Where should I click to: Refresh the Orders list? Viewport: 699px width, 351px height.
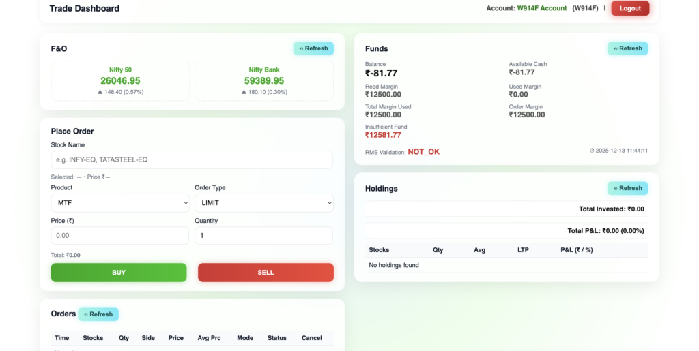[x=98, y=314]
